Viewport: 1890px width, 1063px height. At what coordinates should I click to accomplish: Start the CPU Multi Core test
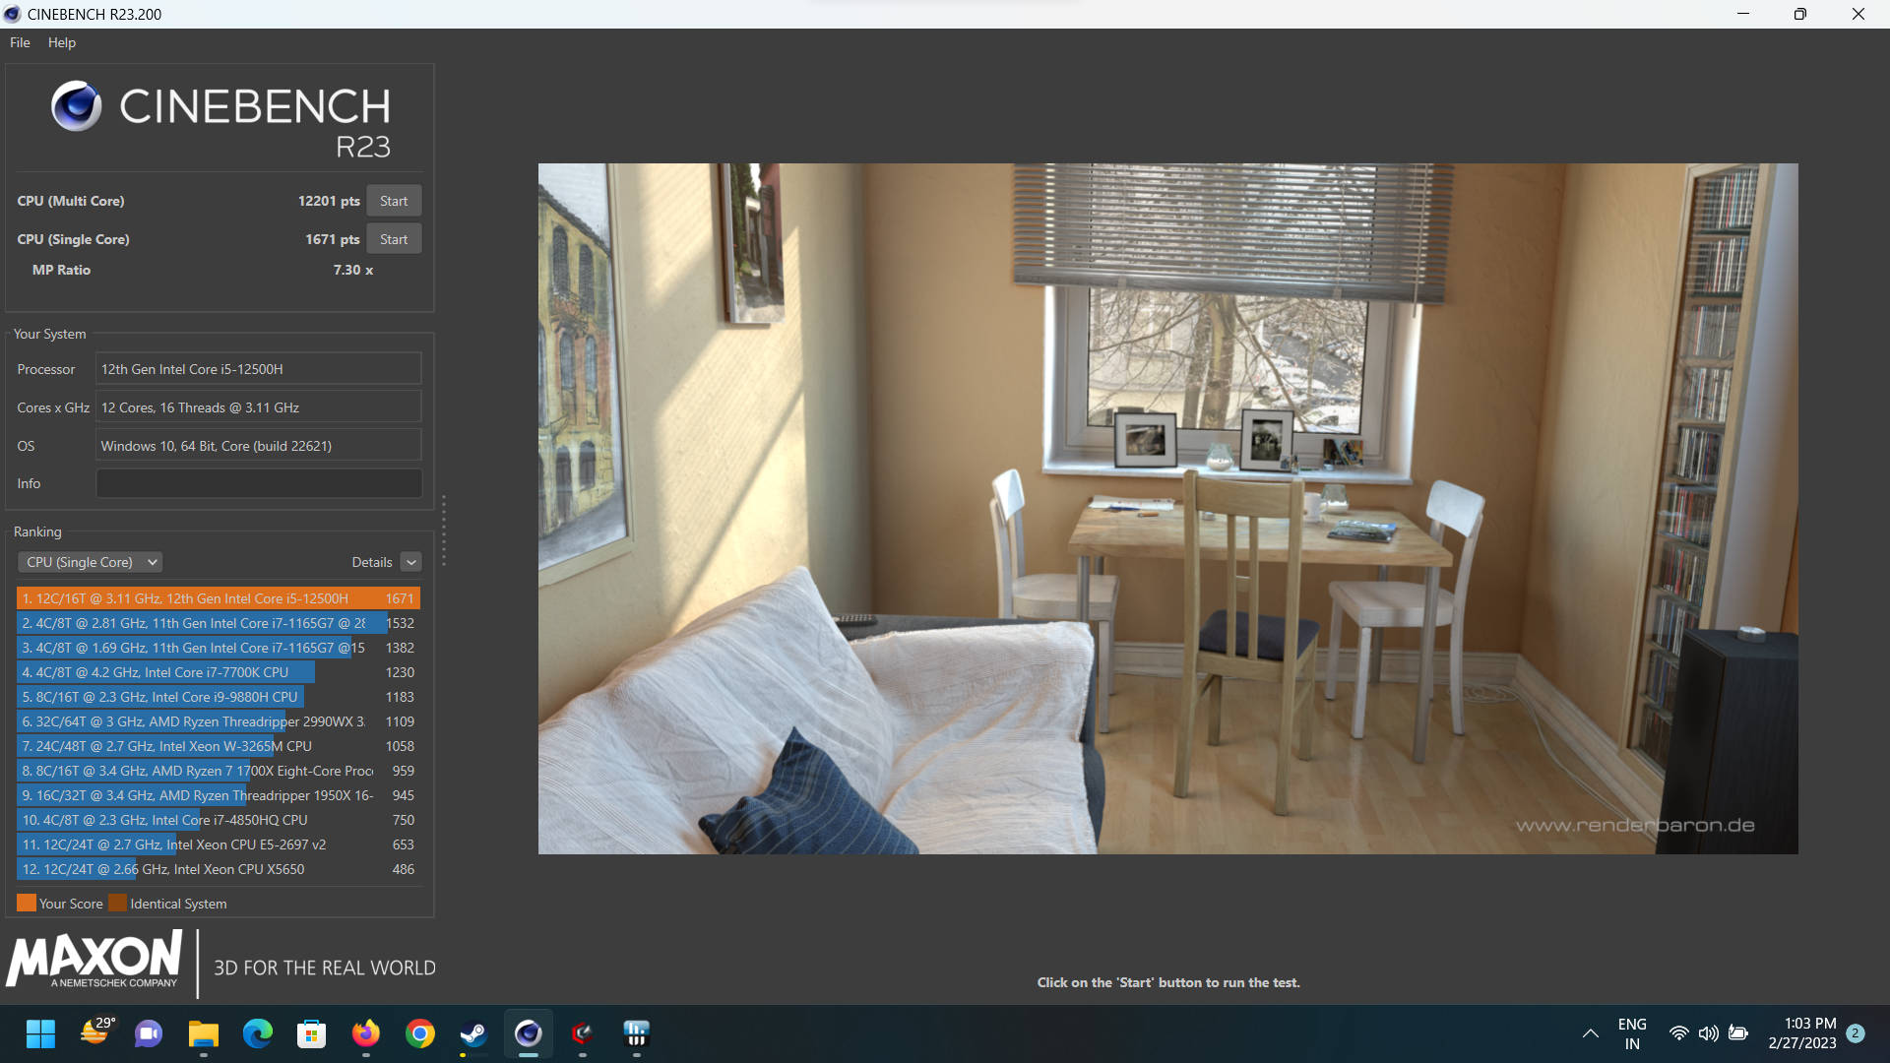click(394, 201)
